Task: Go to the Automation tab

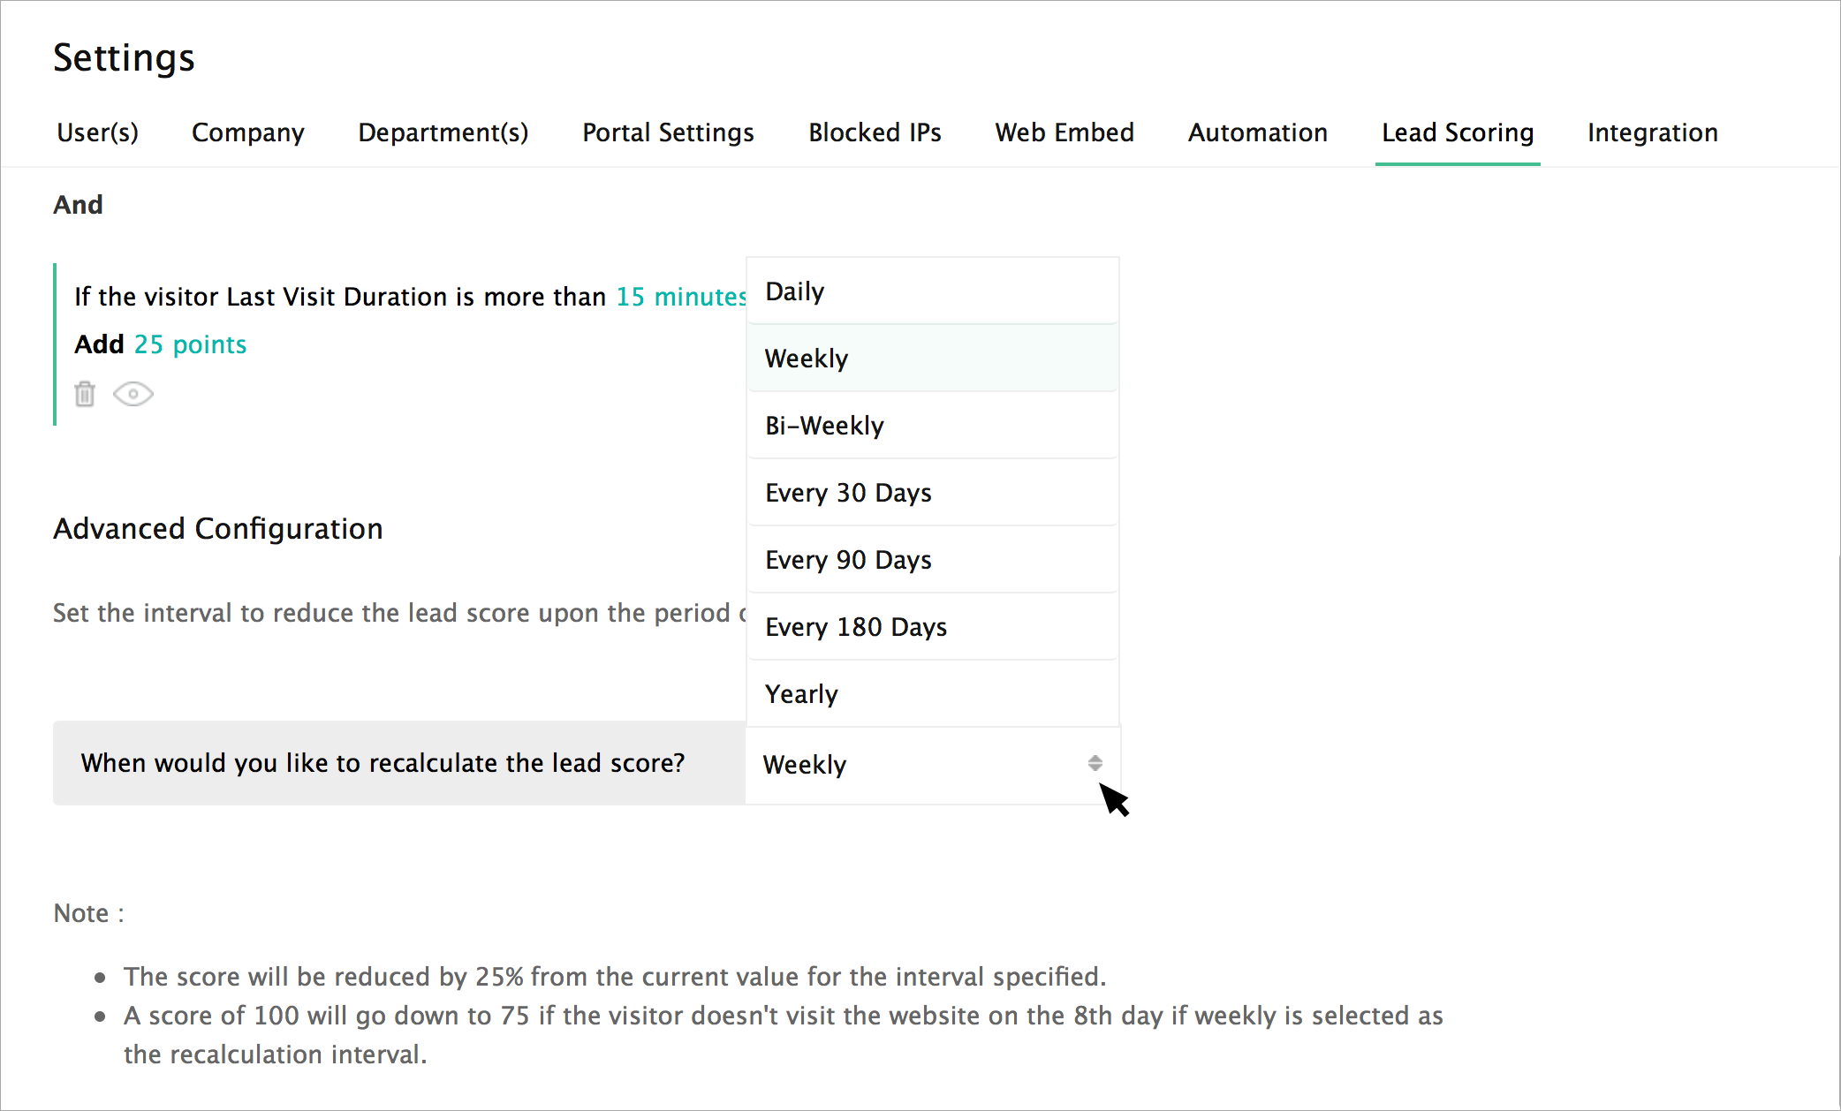Action: [x=1257, y=132]
